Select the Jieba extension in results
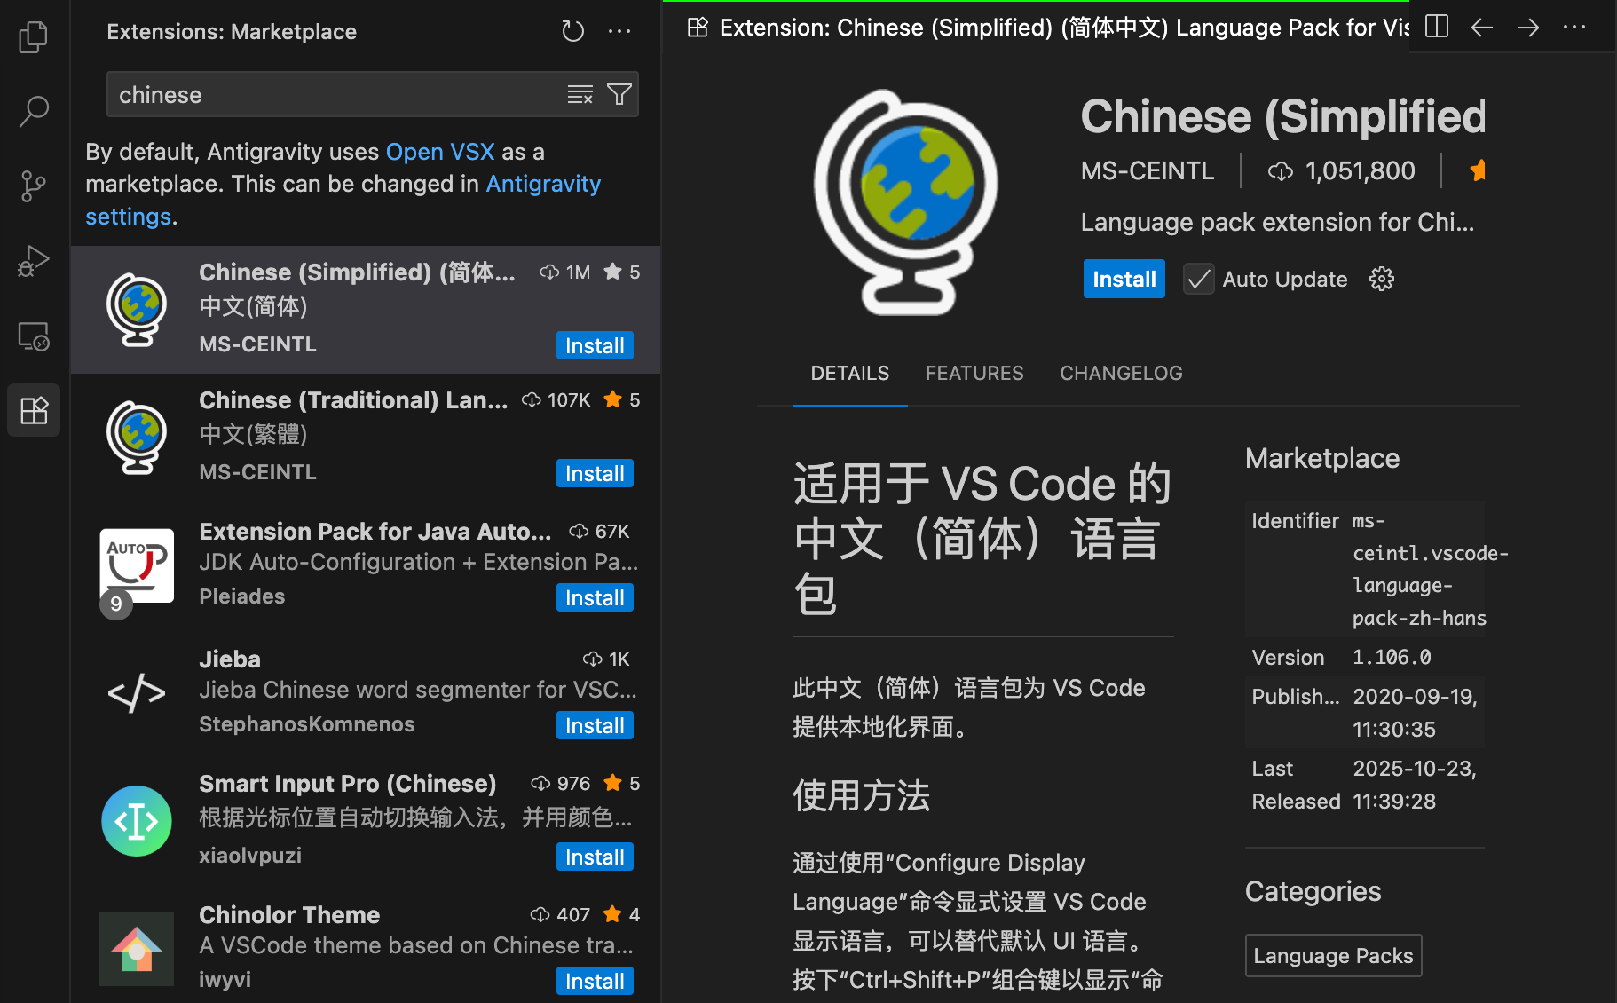1617x1003 pixels. pos(373,691)
